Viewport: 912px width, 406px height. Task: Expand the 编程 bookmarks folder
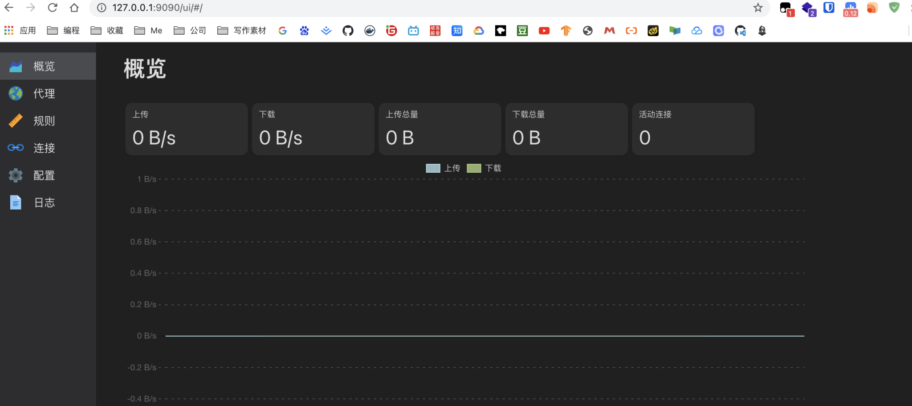point(64,30)
